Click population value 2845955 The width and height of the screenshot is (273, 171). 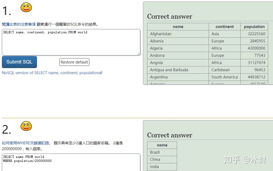coord(254,41)
